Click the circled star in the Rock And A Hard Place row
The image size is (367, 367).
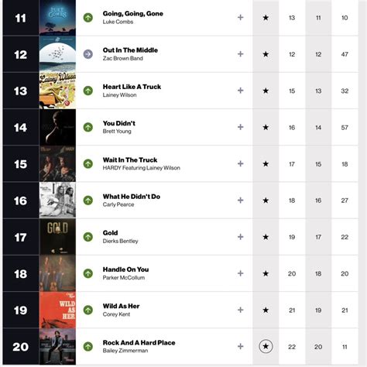pyautogui.click(x=266, y=346)
